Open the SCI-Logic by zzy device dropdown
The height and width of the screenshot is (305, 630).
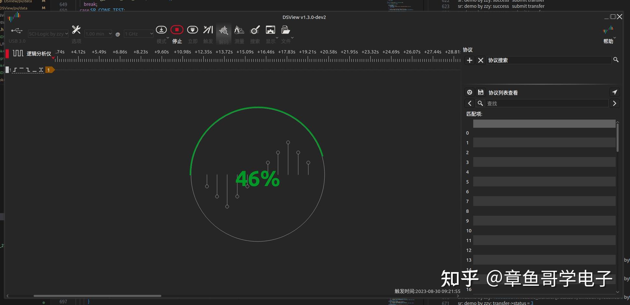[x=48, y=34]
